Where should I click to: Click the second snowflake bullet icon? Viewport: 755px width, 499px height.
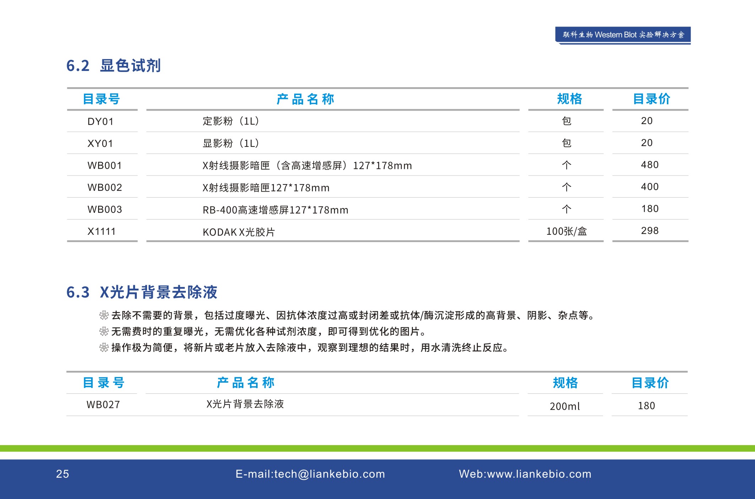(104, 332)
